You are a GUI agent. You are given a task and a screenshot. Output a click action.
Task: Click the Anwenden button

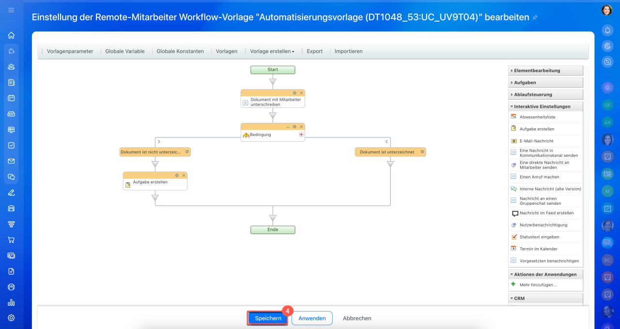click(x=312, y=318)
